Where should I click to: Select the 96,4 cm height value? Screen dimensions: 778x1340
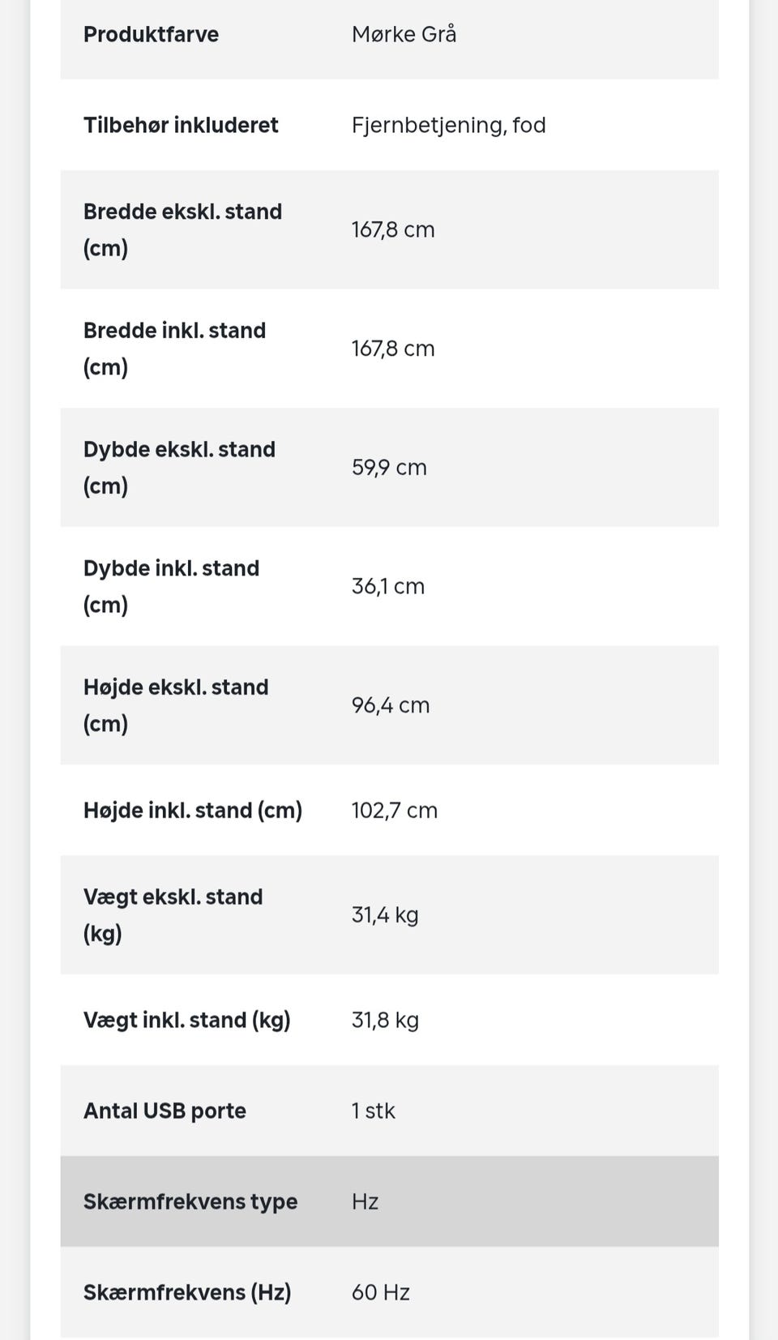[x=390, y=704]
